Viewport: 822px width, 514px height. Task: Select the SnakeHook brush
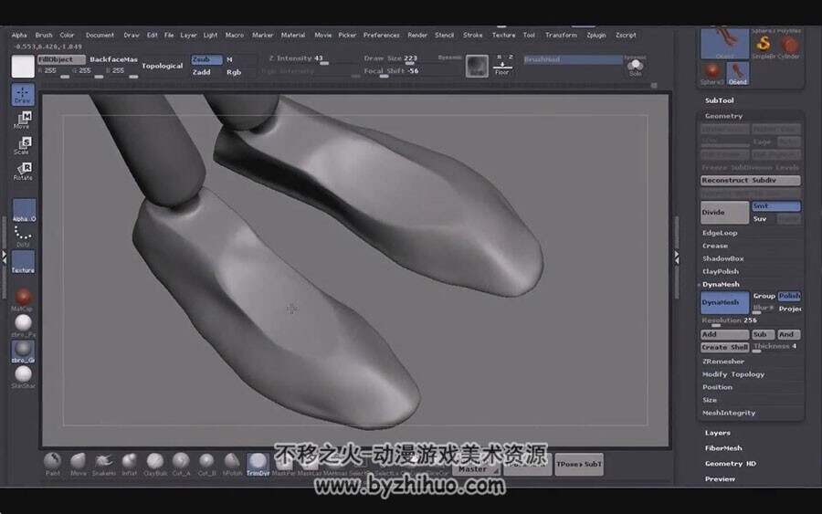click(x=104, y=463)
